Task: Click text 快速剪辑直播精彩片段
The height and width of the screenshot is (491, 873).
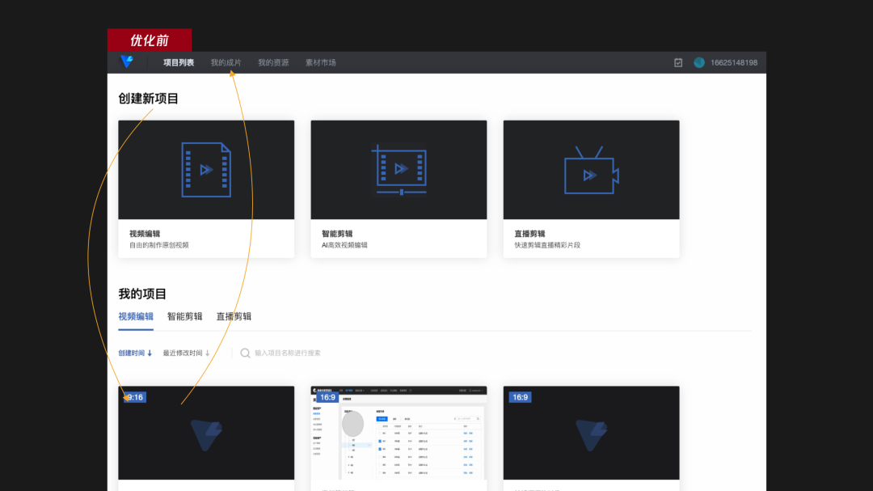Action: pos(547,244)
